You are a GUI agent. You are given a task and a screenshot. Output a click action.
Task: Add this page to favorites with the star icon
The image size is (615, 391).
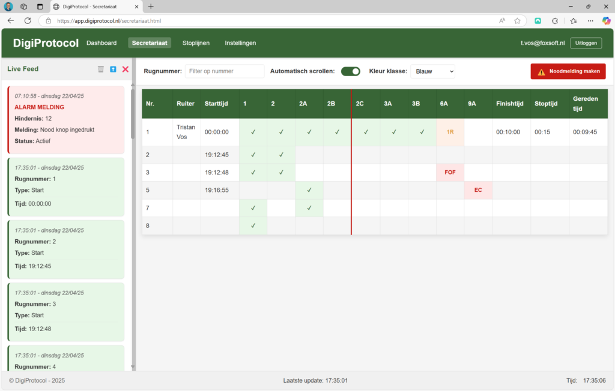point(517,21)
